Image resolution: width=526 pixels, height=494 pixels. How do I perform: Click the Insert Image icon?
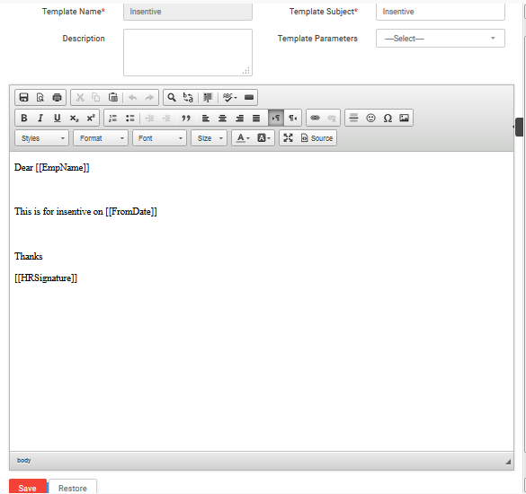[x=404, y=118]
